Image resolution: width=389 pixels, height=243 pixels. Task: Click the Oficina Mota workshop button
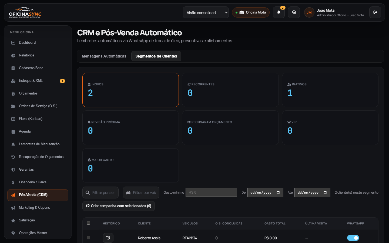point(251,12)
